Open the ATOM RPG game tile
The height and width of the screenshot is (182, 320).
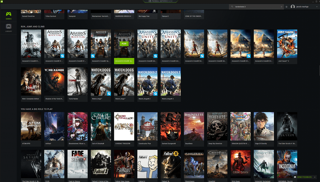point(31,129)
